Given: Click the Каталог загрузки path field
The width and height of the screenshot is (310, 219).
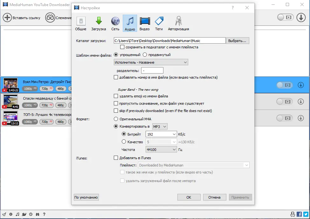Looking at the screenshot, I should (x=170, y=41).
